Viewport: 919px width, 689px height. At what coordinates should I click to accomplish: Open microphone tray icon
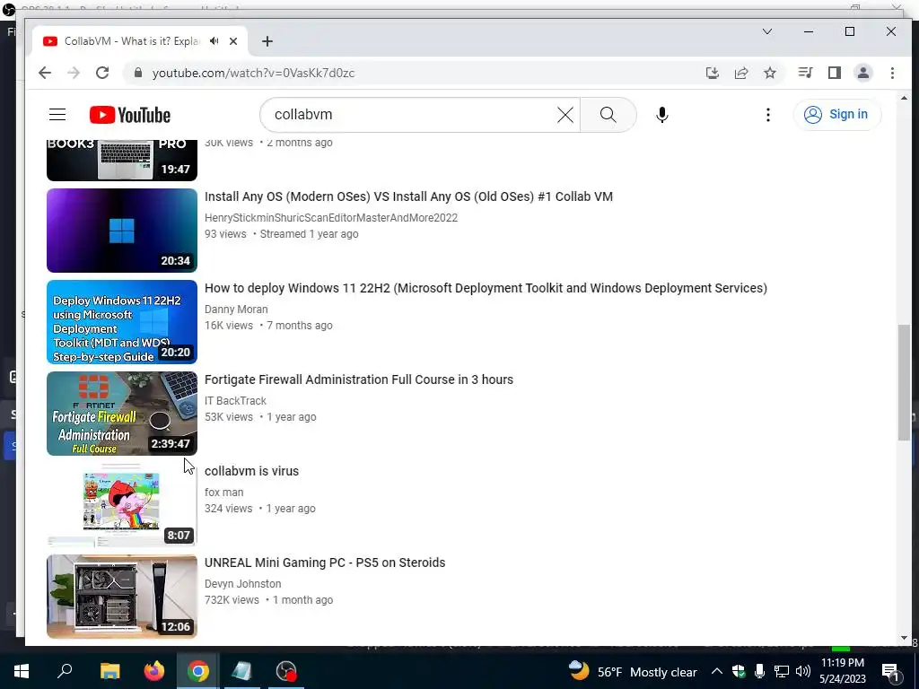759,671
